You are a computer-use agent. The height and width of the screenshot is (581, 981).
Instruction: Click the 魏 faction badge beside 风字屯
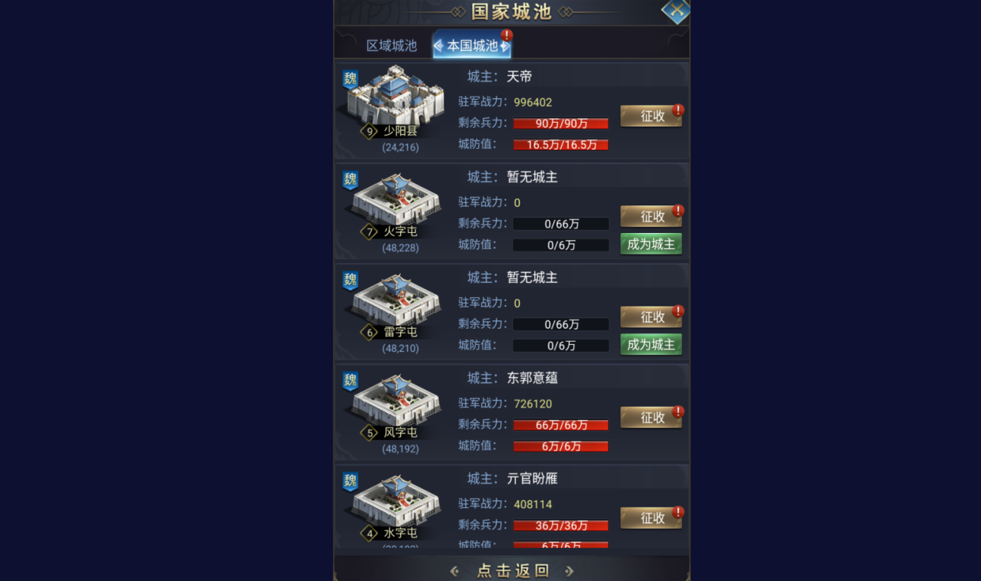350,381
